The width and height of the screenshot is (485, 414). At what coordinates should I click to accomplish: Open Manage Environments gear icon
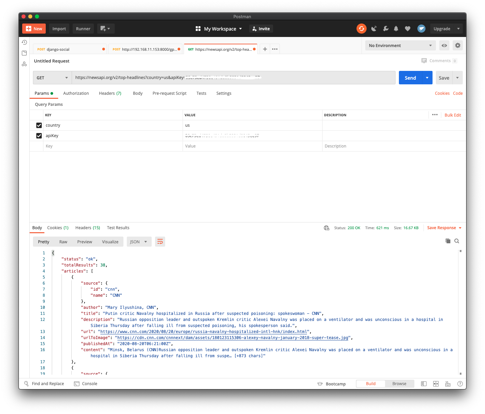(458, 45)
